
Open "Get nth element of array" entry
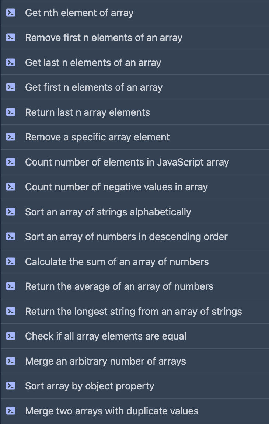[79, 13]
